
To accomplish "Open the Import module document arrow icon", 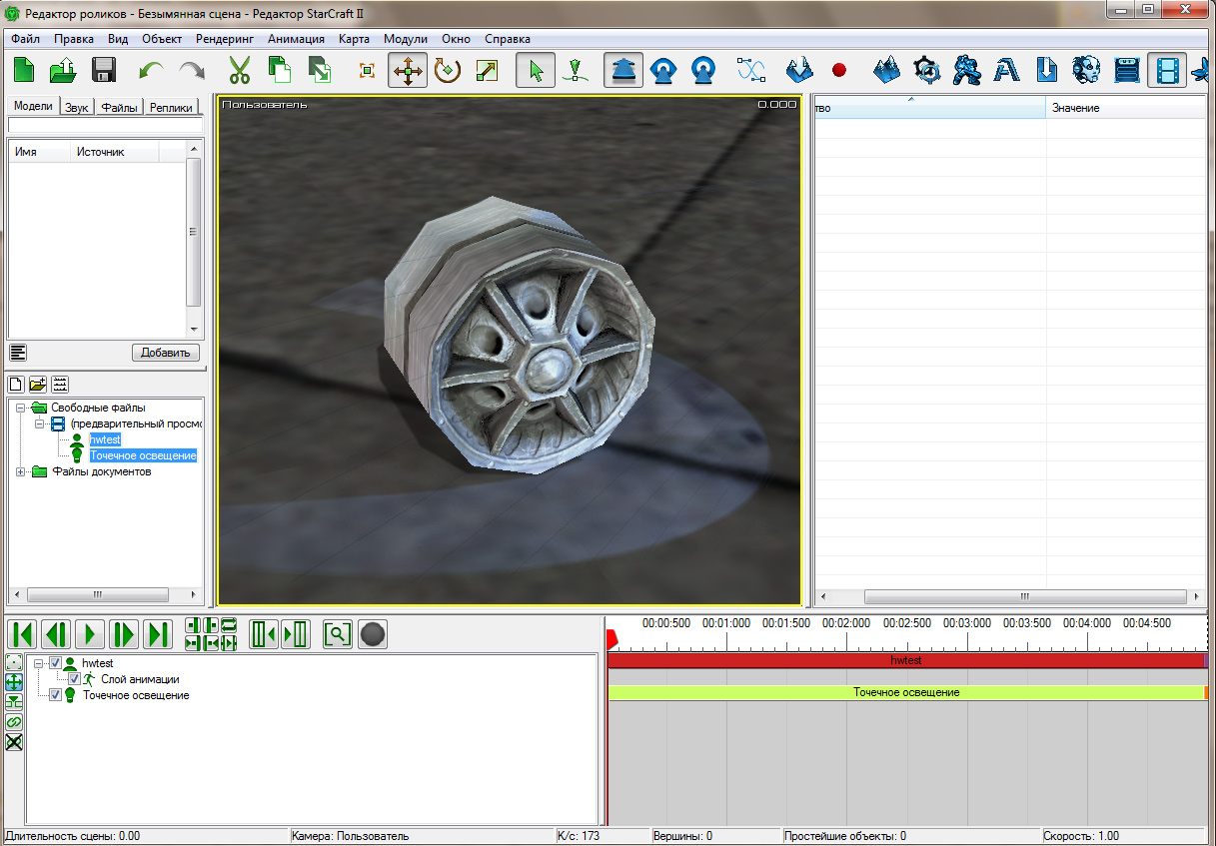I will [x=1046, y=71].
